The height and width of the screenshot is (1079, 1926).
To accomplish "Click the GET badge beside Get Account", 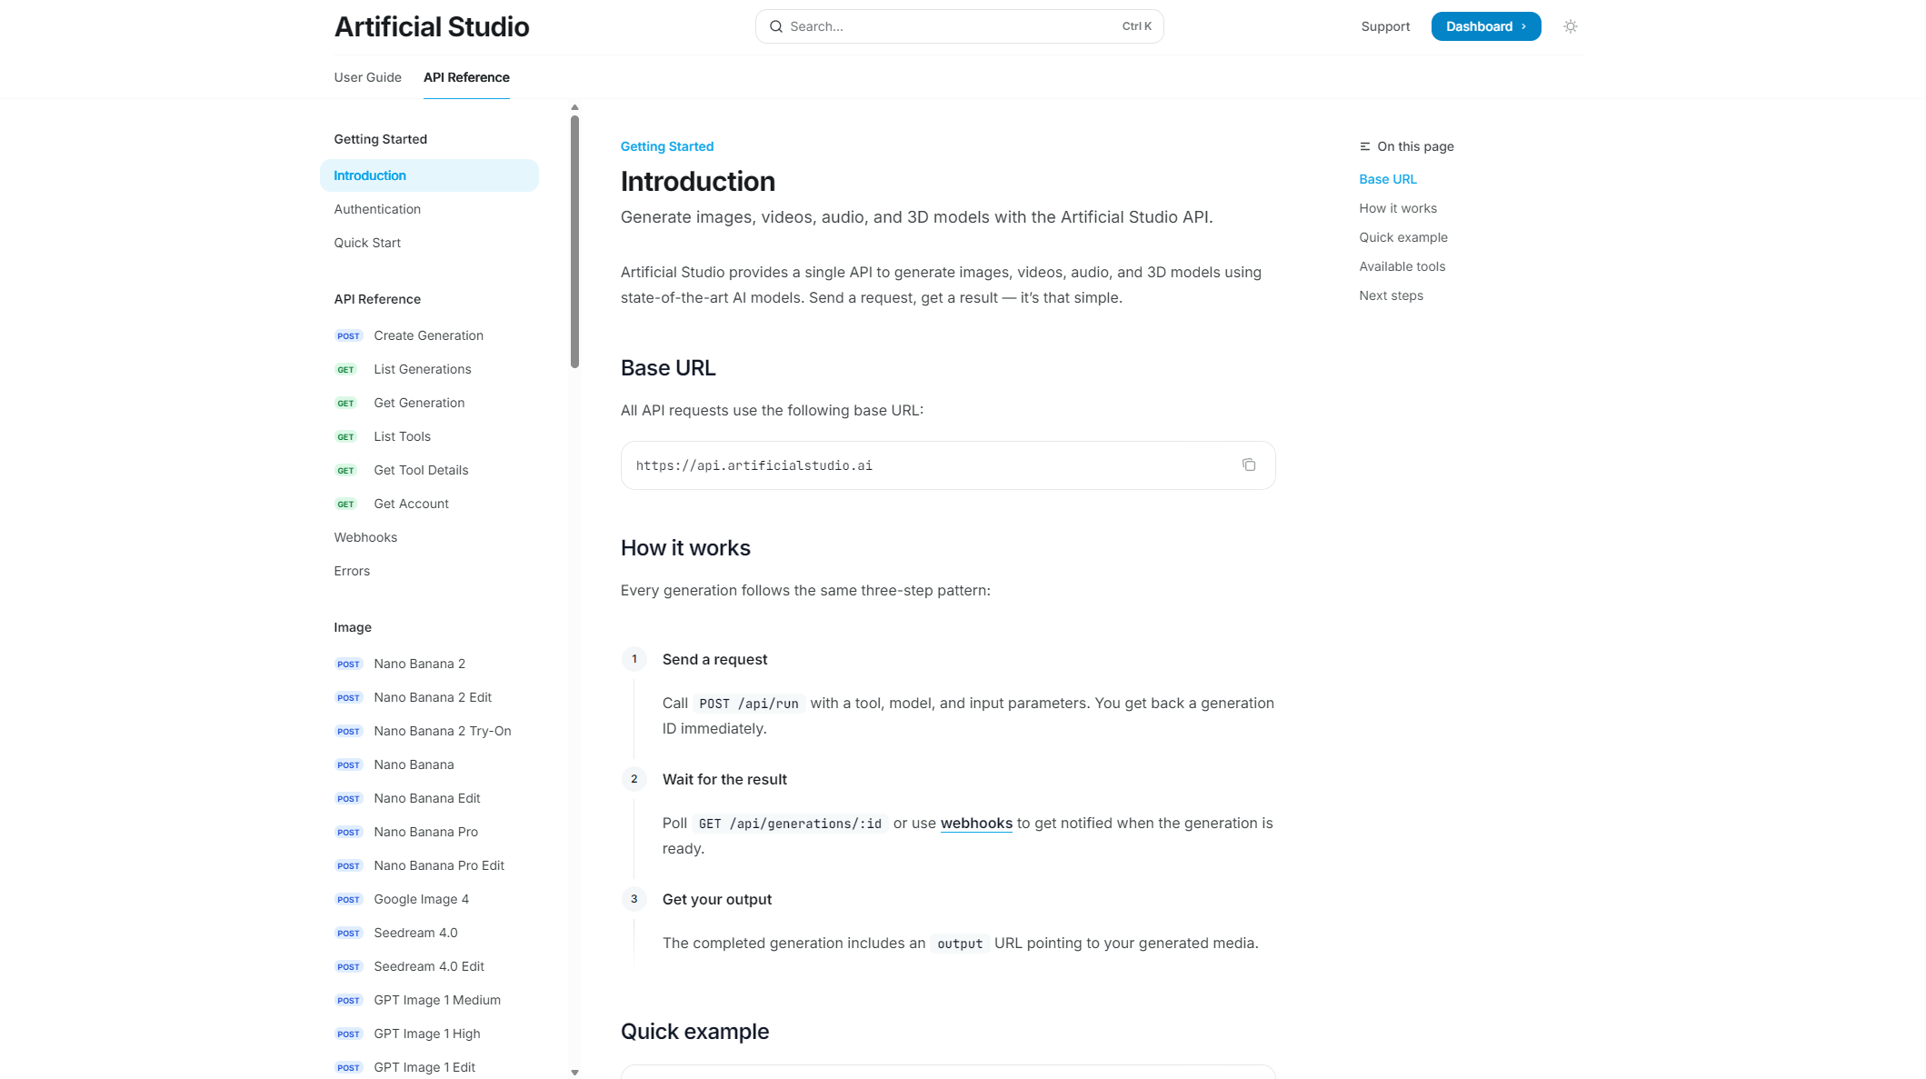I will point(345,505).
